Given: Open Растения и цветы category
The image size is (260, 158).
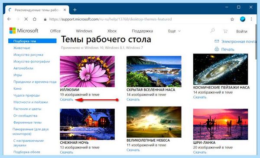Looking at the screenshot, I should (27, 109).
